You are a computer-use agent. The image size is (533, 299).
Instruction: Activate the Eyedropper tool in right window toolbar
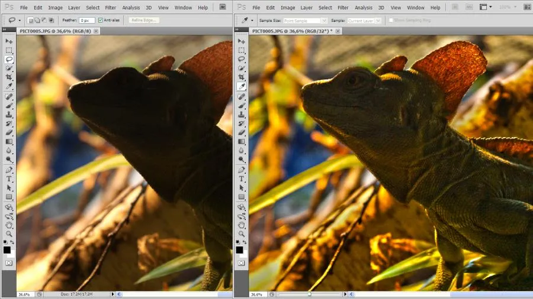[x=242, y=86]
